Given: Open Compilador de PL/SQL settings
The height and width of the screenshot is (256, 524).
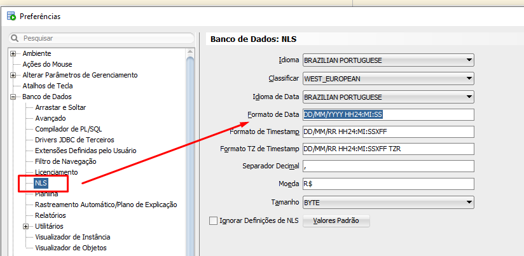Looking at the screenshot, I should pos(69,129).
